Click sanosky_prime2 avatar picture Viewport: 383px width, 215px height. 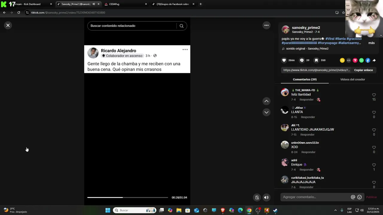coord(285,30)
